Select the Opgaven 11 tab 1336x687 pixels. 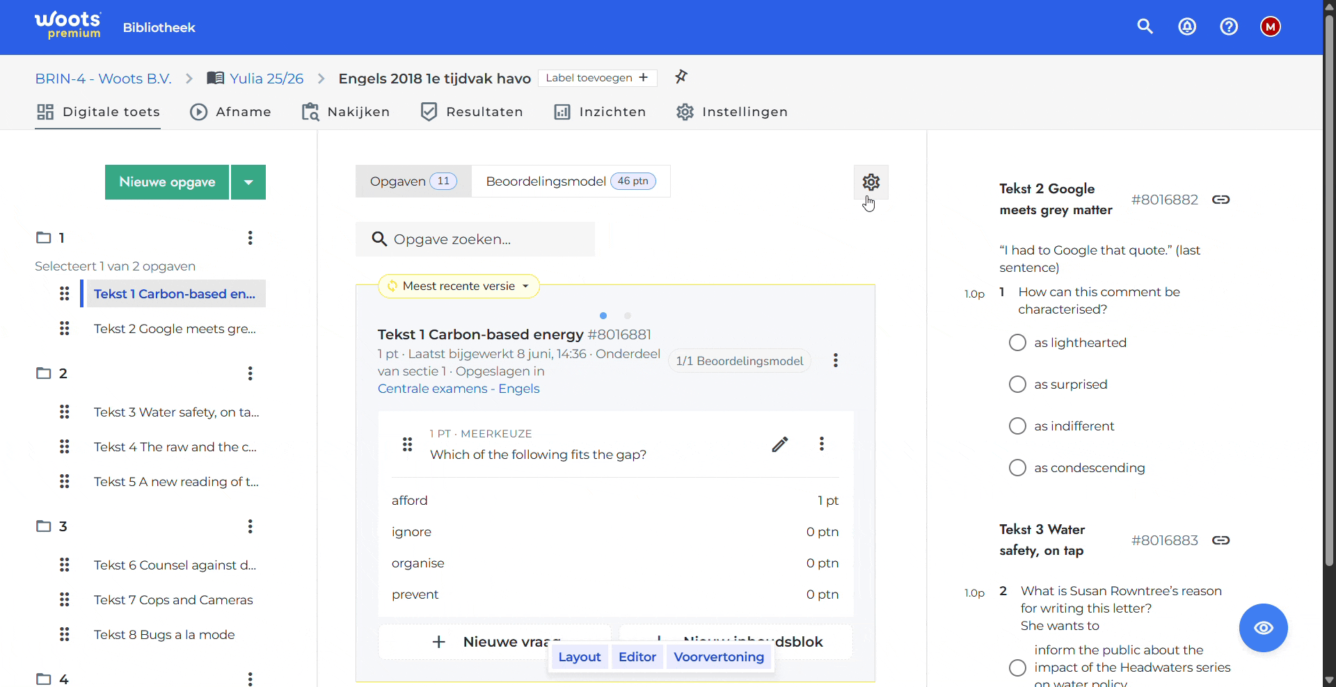tap(413, 181)
